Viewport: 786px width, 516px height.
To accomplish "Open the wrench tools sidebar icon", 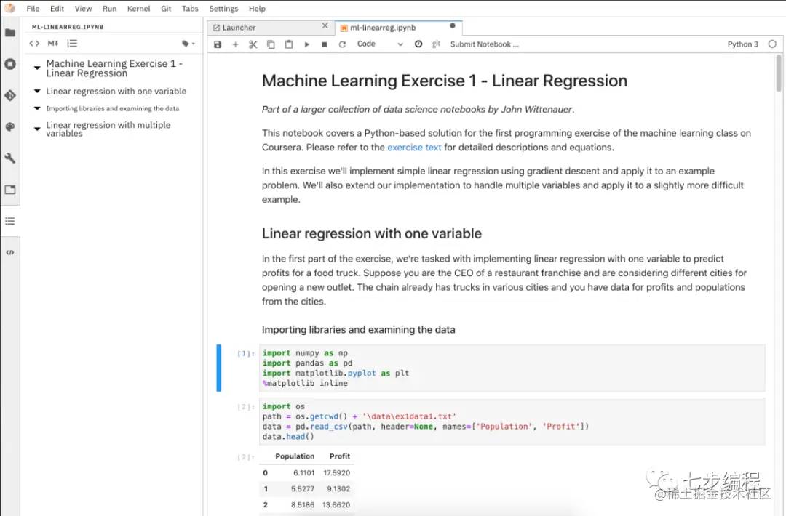I will pos(10,158).
